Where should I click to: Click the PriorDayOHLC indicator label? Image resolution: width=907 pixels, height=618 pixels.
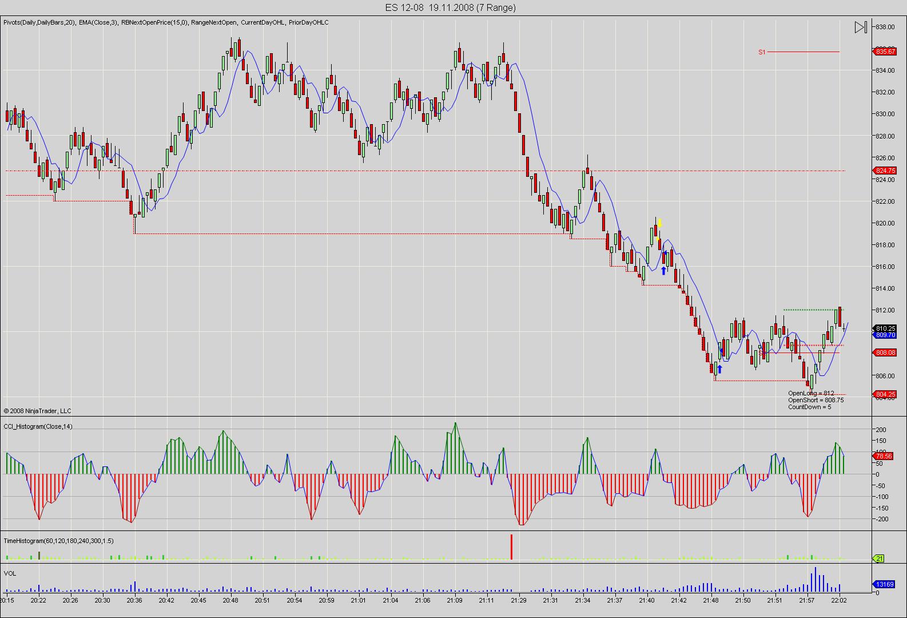point(308,22)
